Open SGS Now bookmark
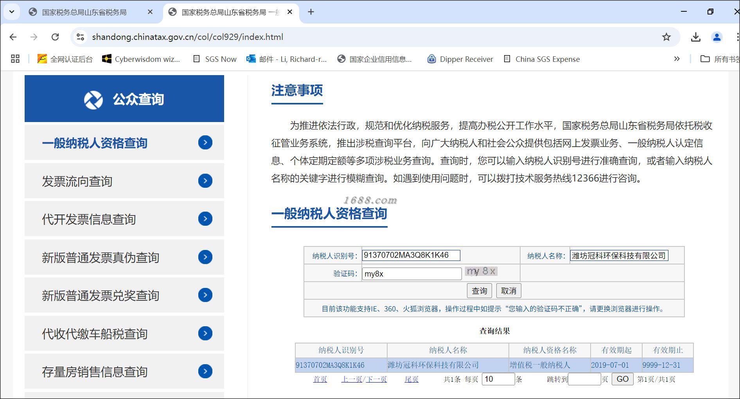The height and width of the screenshot is (399, 740). (x=215, y=59)
